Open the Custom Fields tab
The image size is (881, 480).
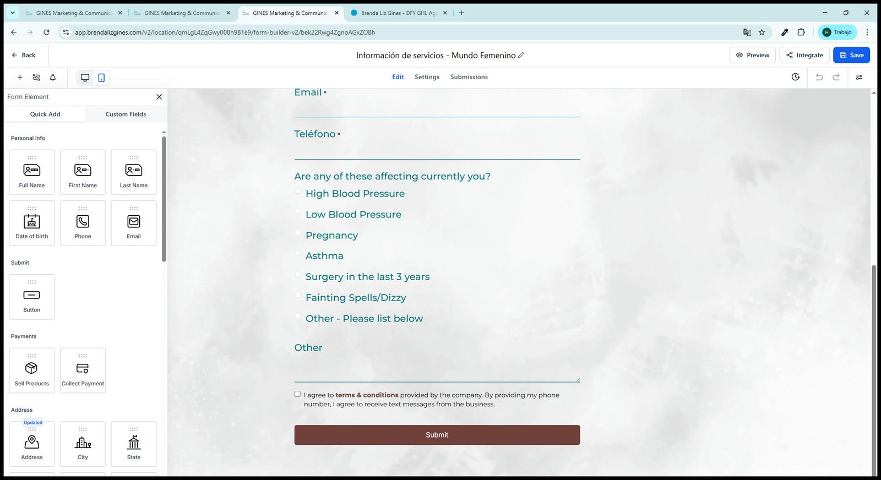click(126, 114)
